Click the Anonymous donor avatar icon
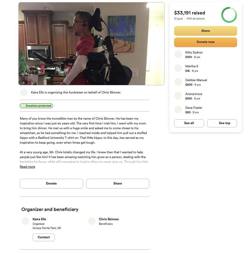 click(x=178, y=96)
